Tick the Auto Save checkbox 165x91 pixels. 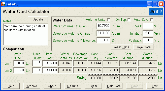click(152, 20)
